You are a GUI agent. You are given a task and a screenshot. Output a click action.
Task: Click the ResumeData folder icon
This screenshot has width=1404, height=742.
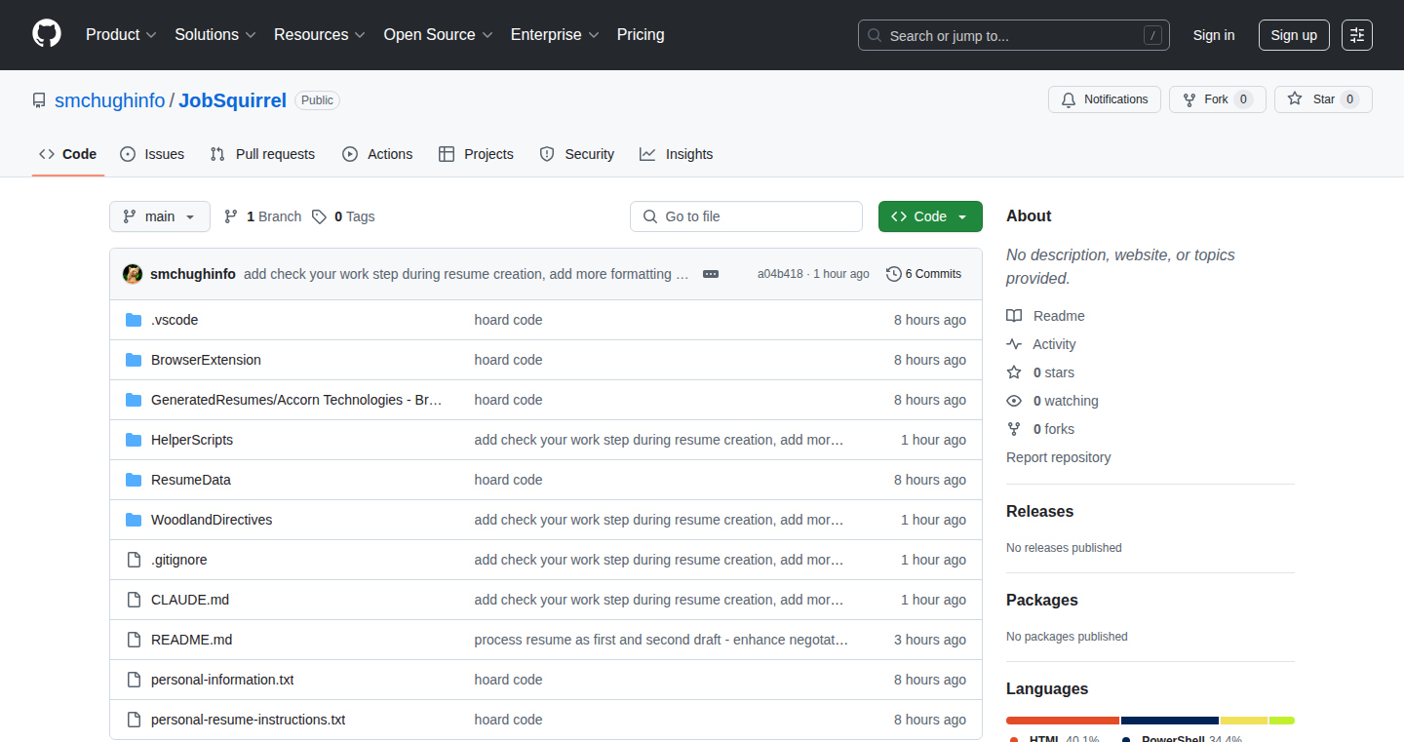(134, 480)
